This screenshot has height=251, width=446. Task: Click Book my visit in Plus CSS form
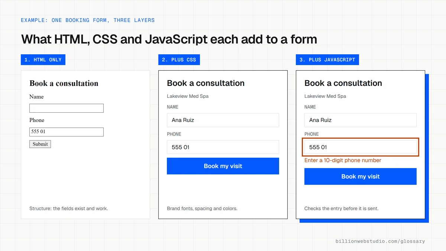coord(223,166)
